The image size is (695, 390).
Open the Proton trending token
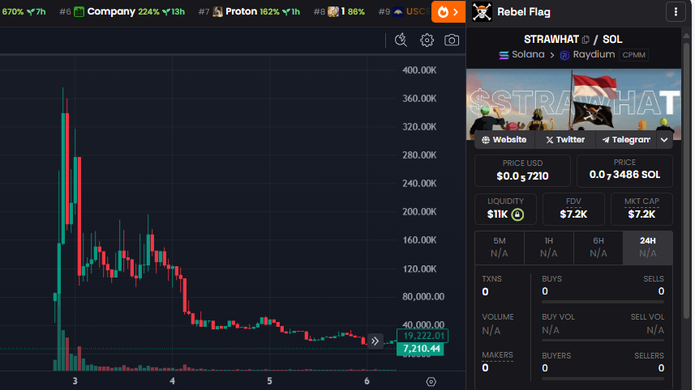[x=249, y=12]
